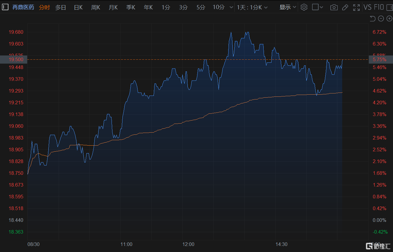Open the 1天:1分K range dropdown
Screen dimensions: 393x252
point(252,7)
